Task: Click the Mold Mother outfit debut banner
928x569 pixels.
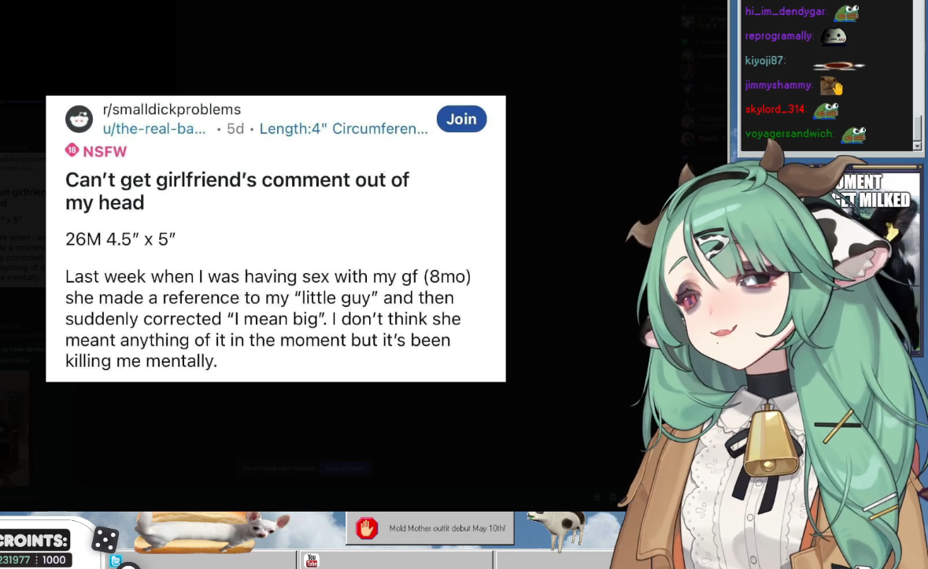Action: coord(430,528)
